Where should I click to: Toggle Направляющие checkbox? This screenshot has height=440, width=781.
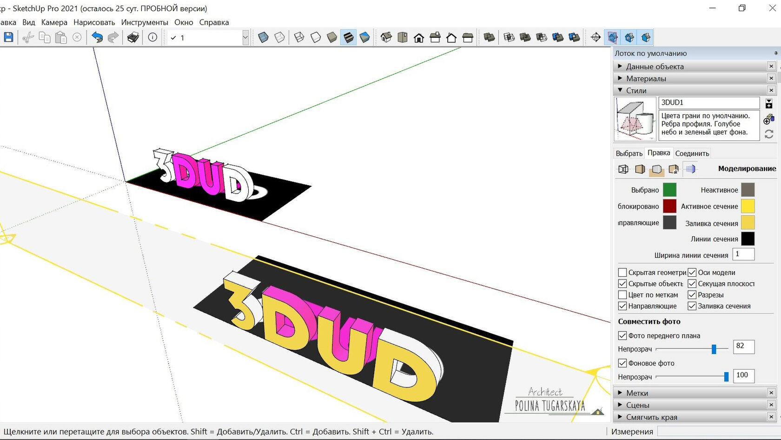pos(622,306)
